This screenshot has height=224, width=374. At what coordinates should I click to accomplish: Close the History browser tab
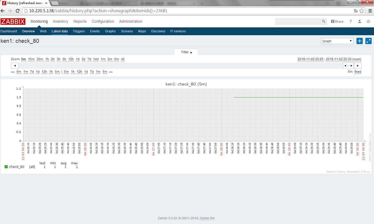46,3
